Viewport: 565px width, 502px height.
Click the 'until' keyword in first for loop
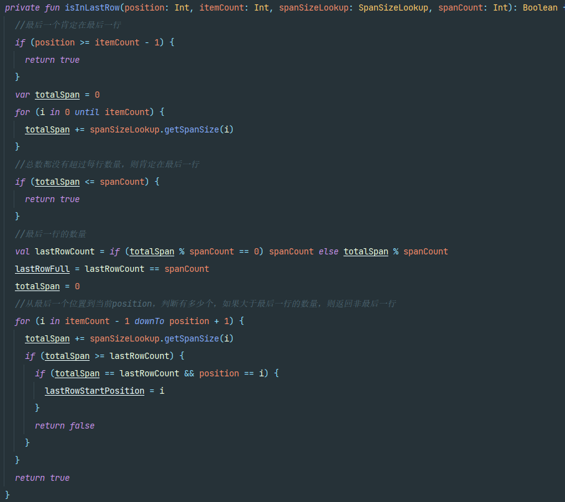(x=87, y=112)
